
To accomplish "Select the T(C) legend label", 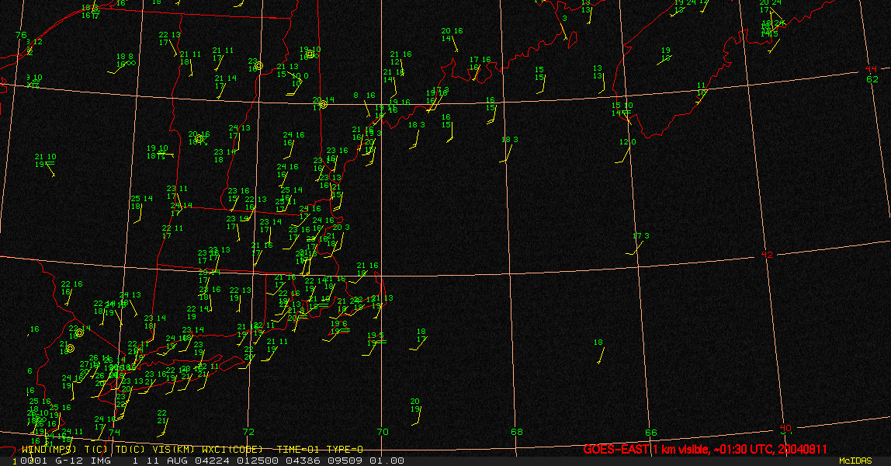I will (95, 450).
